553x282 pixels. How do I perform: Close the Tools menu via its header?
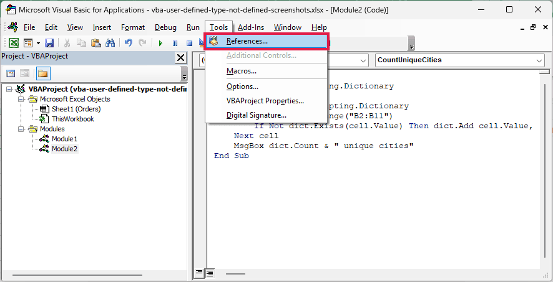click(x=218, y=27)
